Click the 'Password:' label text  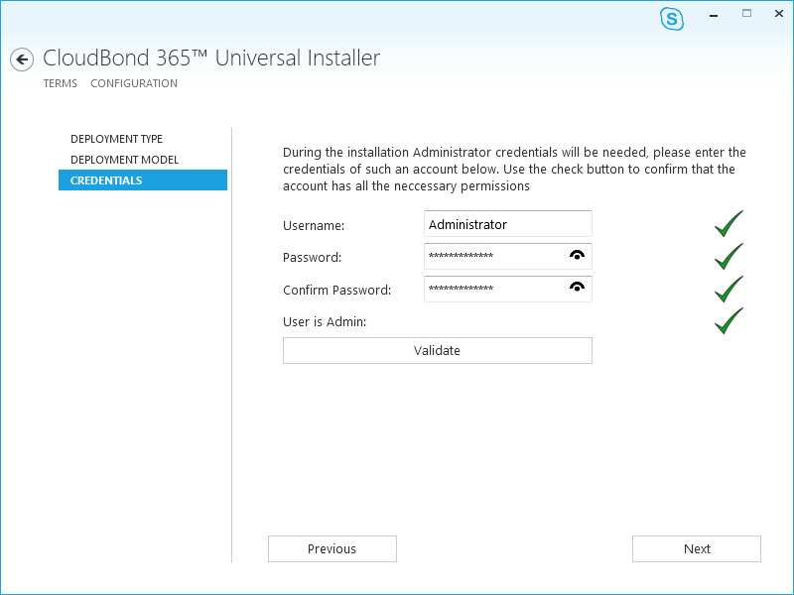tap(312, 258)
